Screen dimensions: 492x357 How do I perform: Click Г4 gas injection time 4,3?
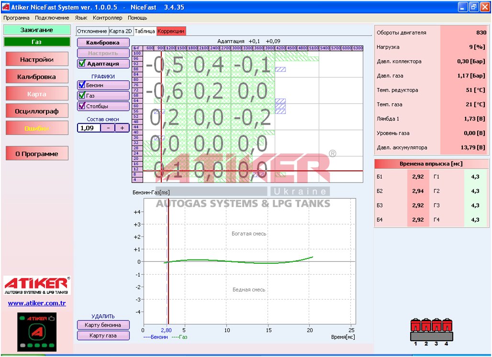(x=475, y=220)
